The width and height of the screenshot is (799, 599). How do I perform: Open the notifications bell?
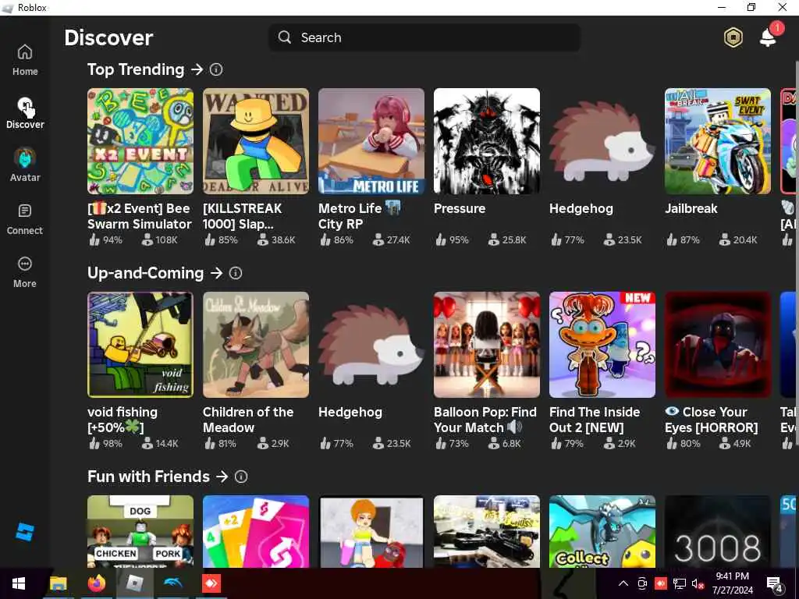tap(768, 37)
